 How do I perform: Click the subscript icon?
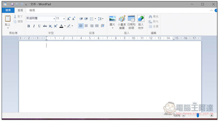pos(50,26)
